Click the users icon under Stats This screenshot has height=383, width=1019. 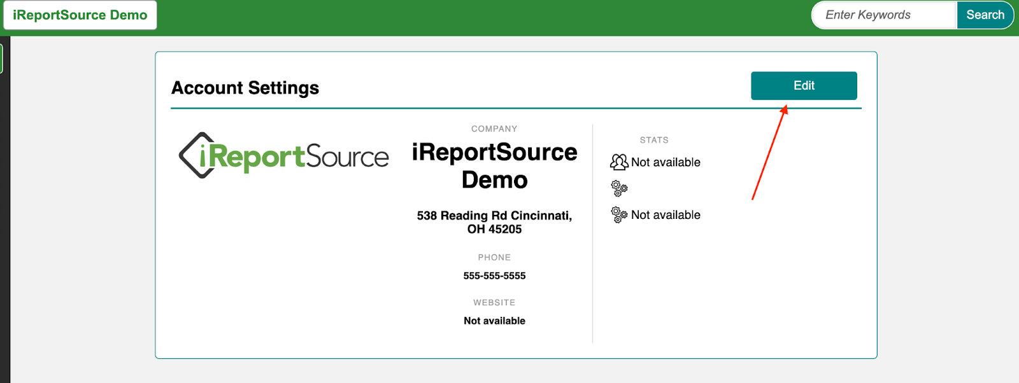coord(619,162)
